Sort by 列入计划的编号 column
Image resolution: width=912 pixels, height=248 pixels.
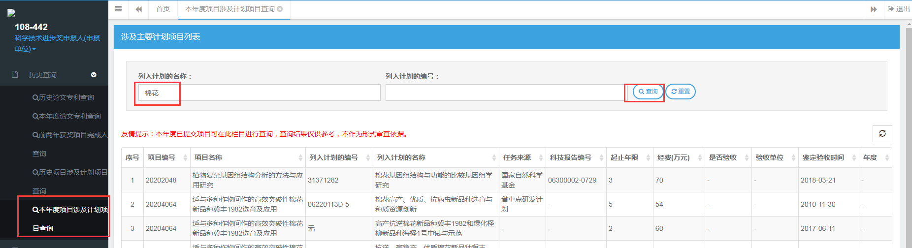pyautogui.click(x=339, y=157)
